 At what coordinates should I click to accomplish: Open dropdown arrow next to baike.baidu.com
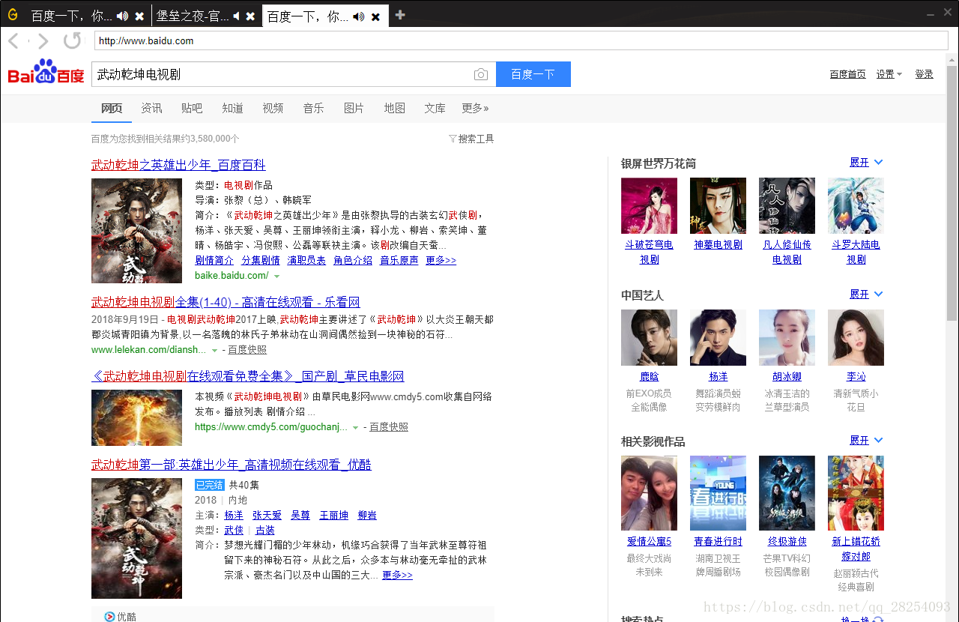276,277
